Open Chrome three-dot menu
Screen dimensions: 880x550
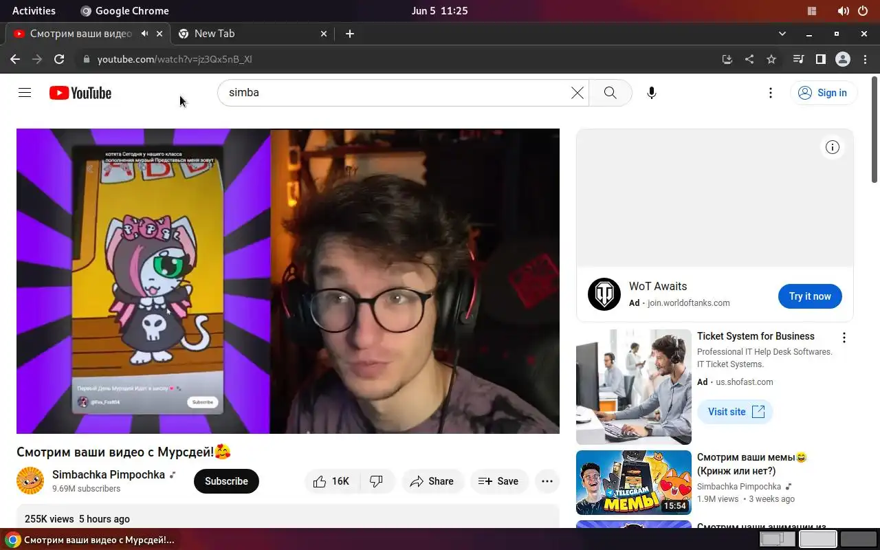pos(865,59)
